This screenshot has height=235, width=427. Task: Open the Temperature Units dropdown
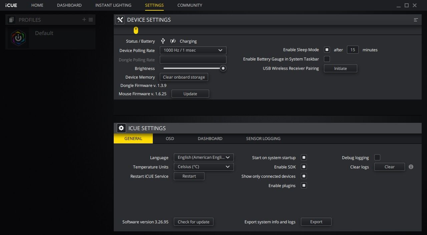pos(204,167)
